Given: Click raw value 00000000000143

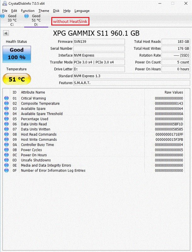Looking at the screenshot, I should coord(169,104).
